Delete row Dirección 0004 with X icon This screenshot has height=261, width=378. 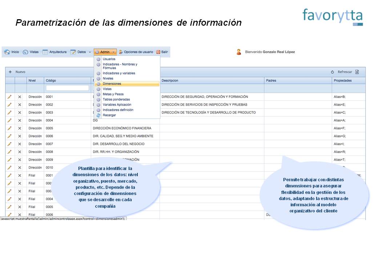coord(20,120)
